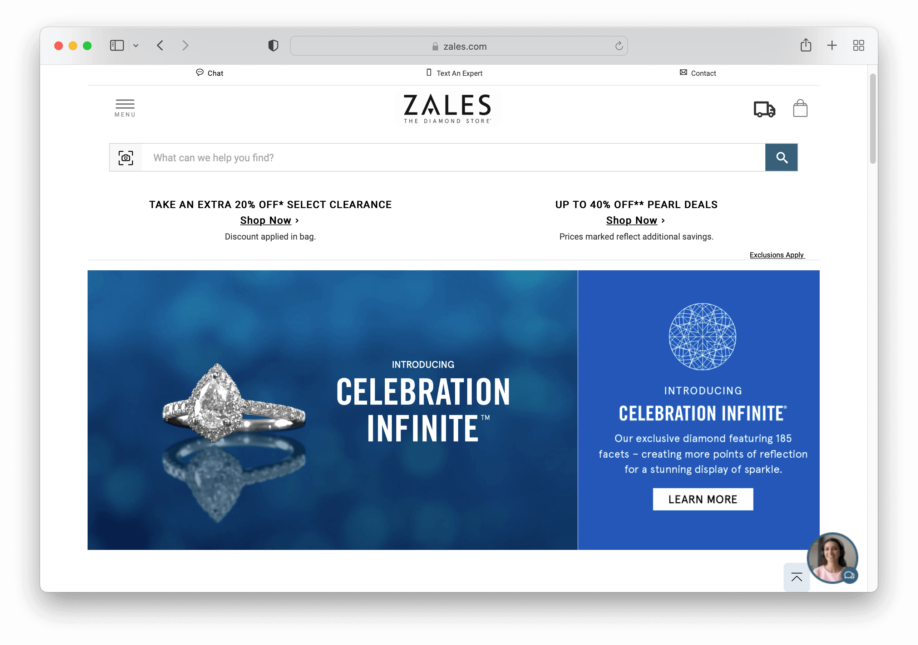Viewport: 918px width, 645px height.
Task: Open the shopping bag icon
Action: click(x=800, y=109)
